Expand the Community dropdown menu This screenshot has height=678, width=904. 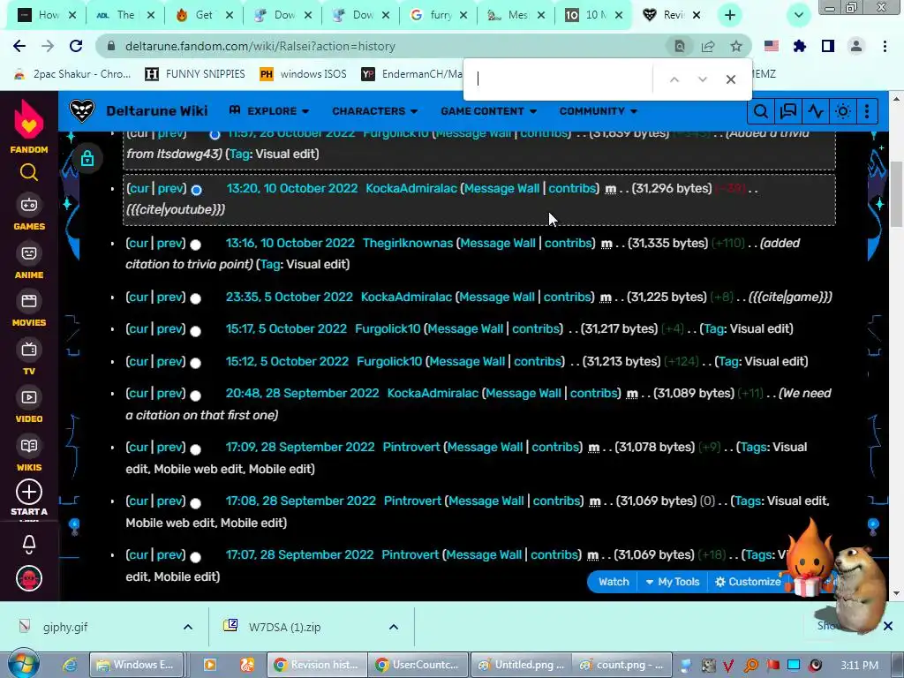pos(598,110)
